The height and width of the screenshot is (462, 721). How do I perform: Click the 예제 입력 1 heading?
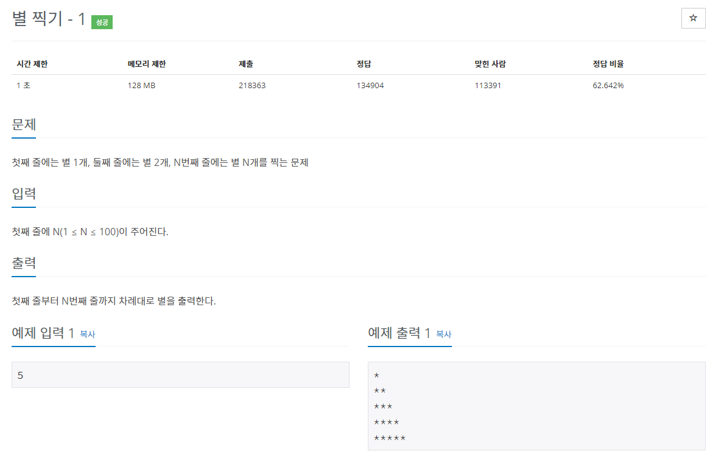pyautogui.click(x=43, y=333)
